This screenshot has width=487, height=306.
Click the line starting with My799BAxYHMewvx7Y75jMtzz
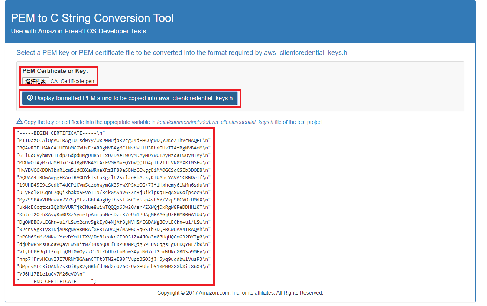pyautogui.click(x=114, y=200)
